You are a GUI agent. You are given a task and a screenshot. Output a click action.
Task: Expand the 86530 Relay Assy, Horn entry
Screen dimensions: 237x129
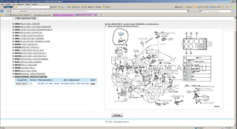coord(13,70)
